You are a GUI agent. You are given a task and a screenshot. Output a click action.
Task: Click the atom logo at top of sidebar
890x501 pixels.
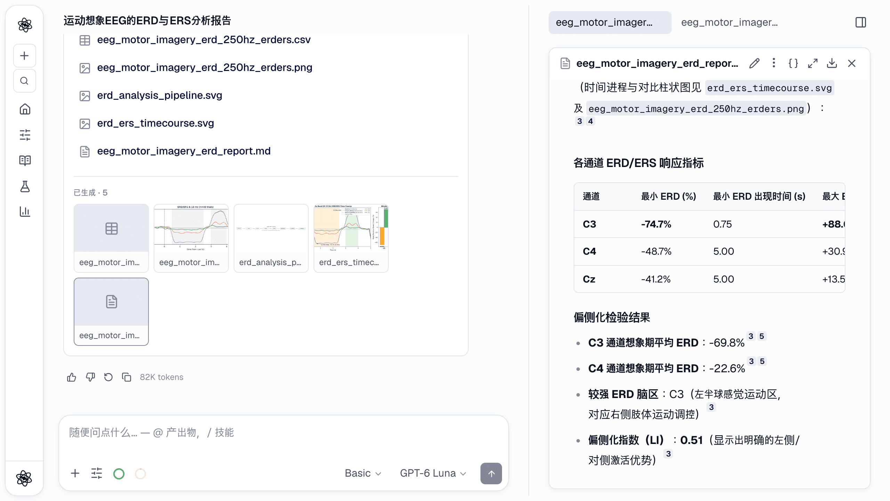tap(25, 25)
